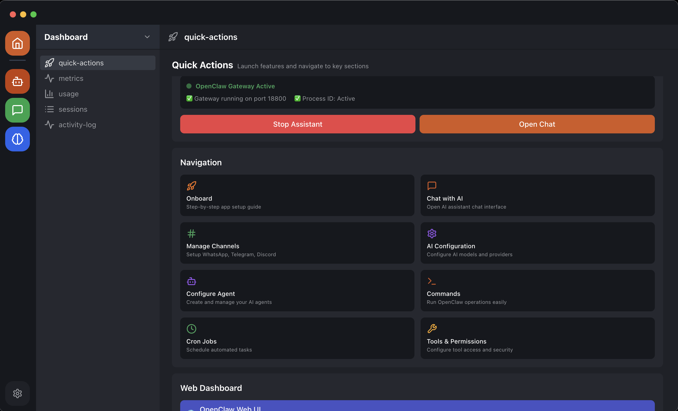Switch to the metrics section
The width and height of the screenshot is (678, 411).
[71, 78]
